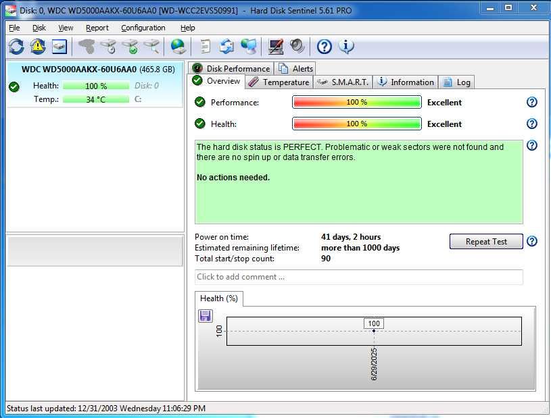Click the disk with magnifier surface test icon
Image resolution: width=551 pixels, height=418 pixels.
[152, 47]
